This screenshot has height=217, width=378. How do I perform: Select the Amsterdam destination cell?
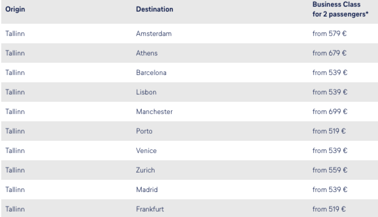click(x=154, y=34)
